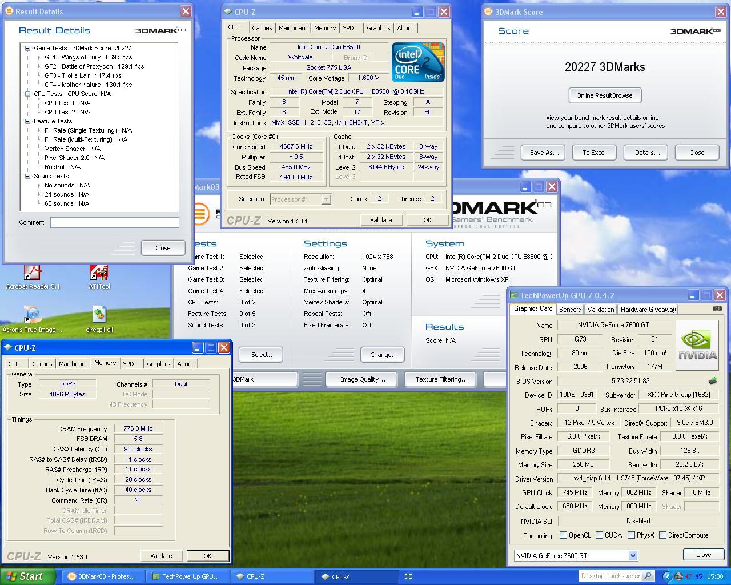Screen dimensions: 731x585
Task: Select GT4 - Mother Nature result row
Action: 88,85
